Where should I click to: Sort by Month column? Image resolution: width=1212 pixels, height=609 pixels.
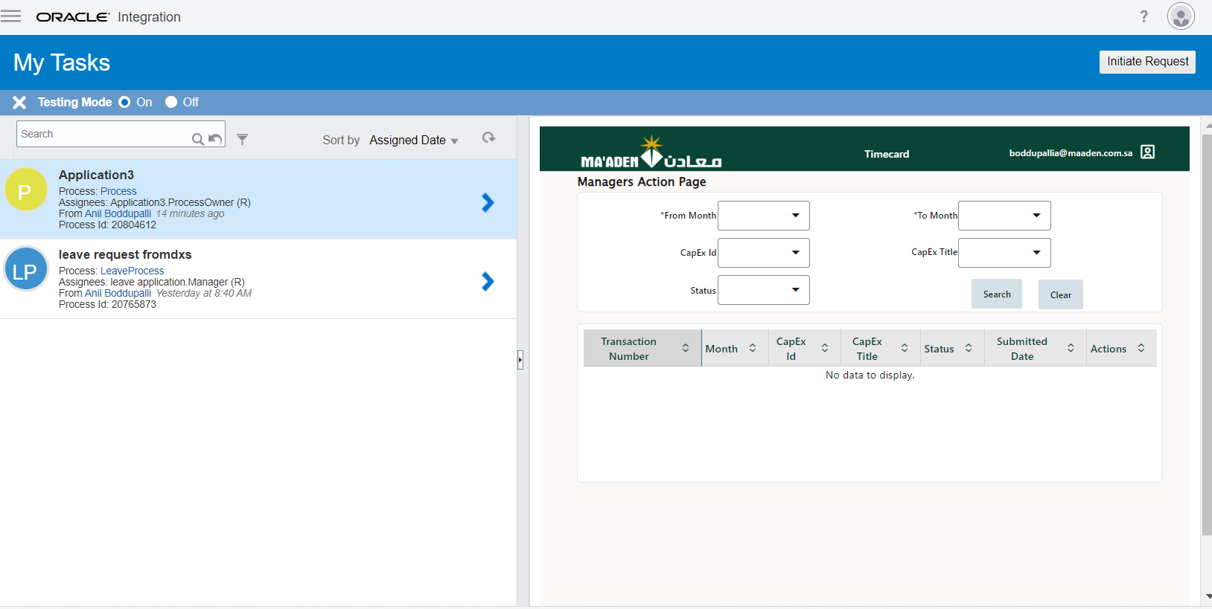pos(753,348)
